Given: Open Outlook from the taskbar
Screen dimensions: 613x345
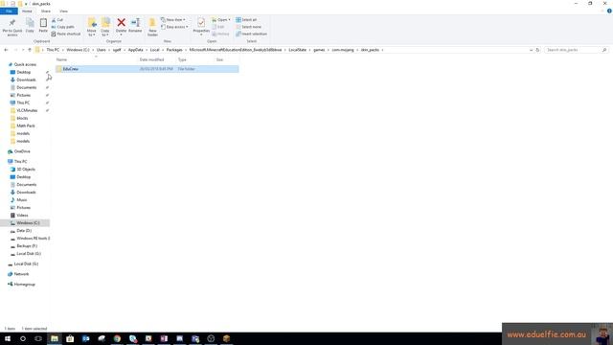Looking at the screenshot, I should [85, 338].
